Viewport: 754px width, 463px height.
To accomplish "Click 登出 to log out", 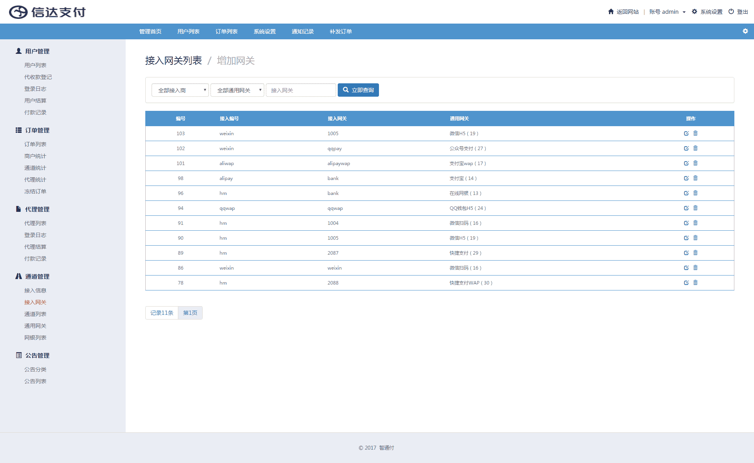I will pos(738,12).
